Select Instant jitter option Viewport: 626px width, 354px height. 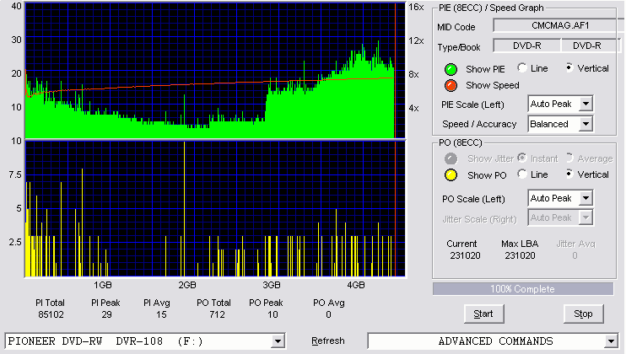(521, 158)
